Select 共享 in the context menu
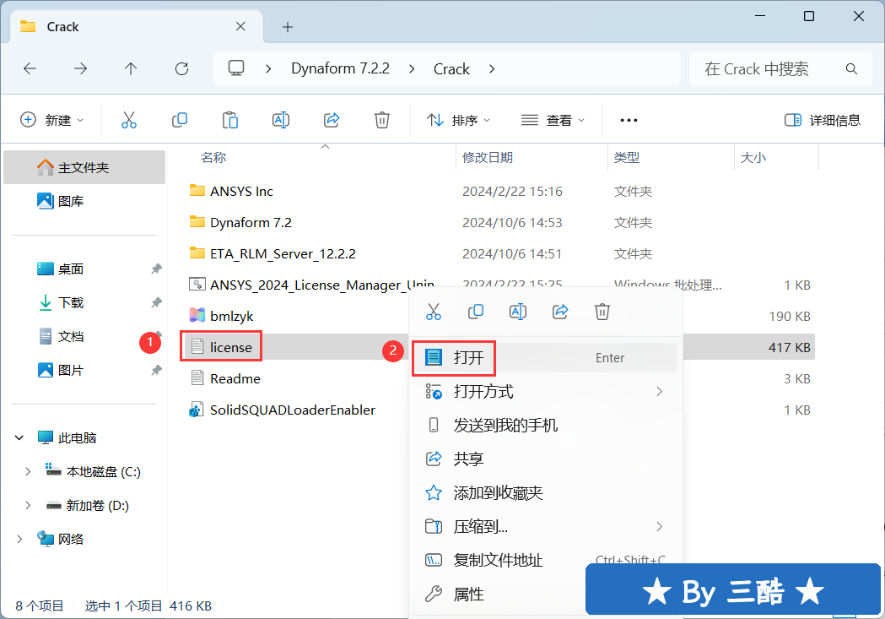Screen dimensions: 885x619 [545, 459]
